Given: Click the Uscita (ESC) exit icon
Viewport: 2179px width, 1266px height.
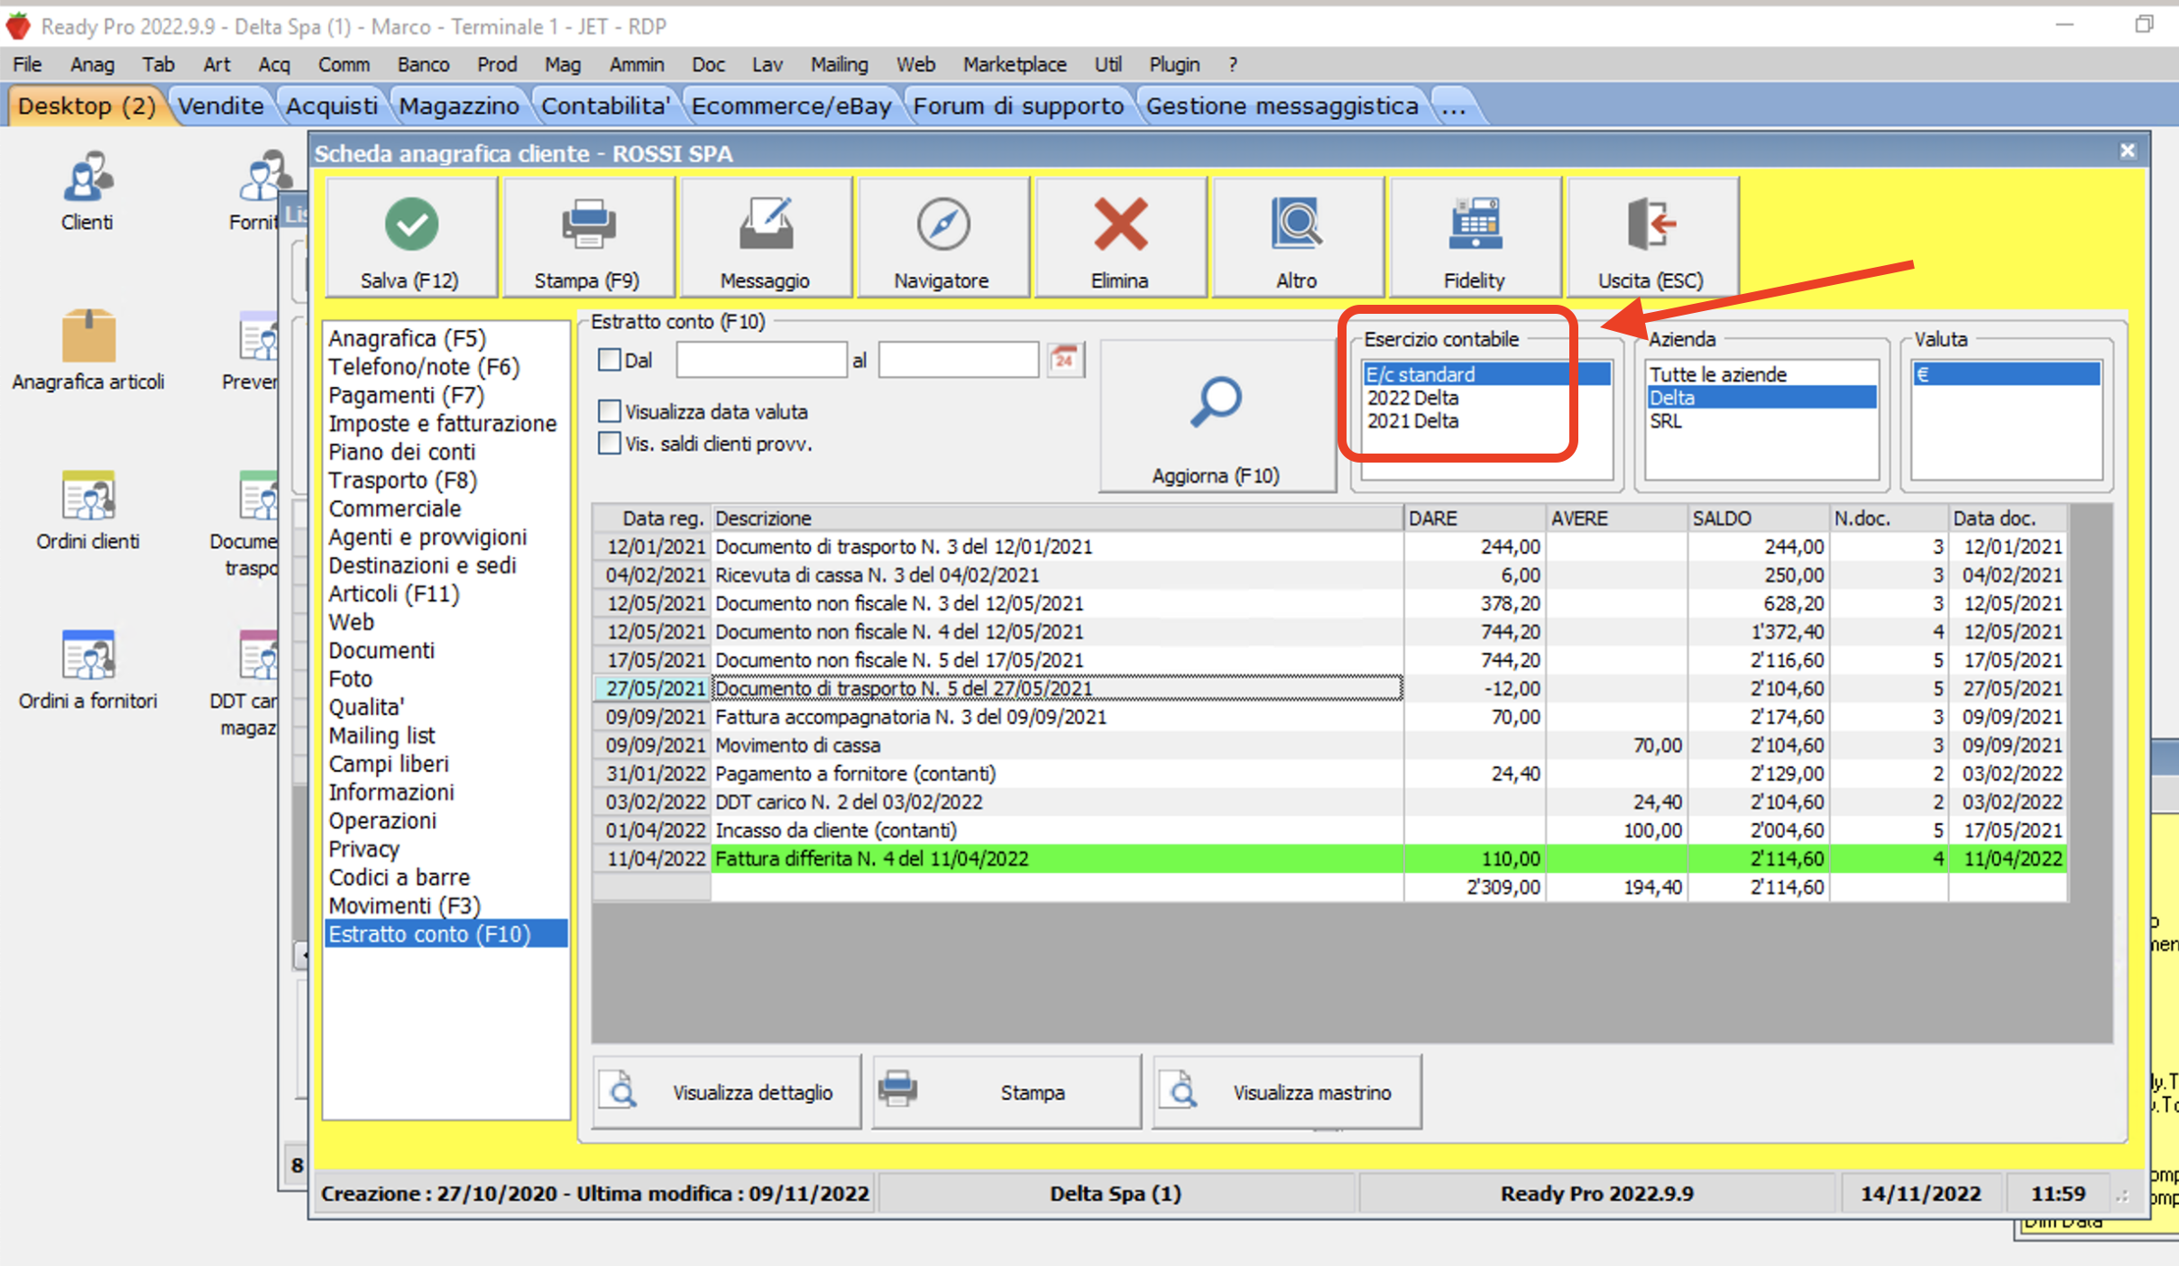Looking at the screenshot, I should coord(1650,225).
